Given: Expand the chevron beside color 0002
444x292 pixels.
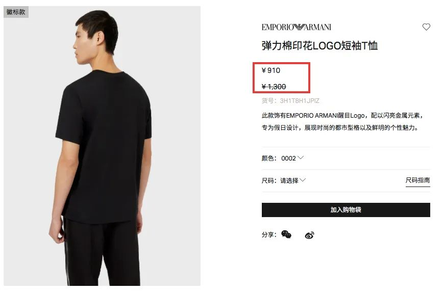Looking at the screenshot, I should click(301, 157).
